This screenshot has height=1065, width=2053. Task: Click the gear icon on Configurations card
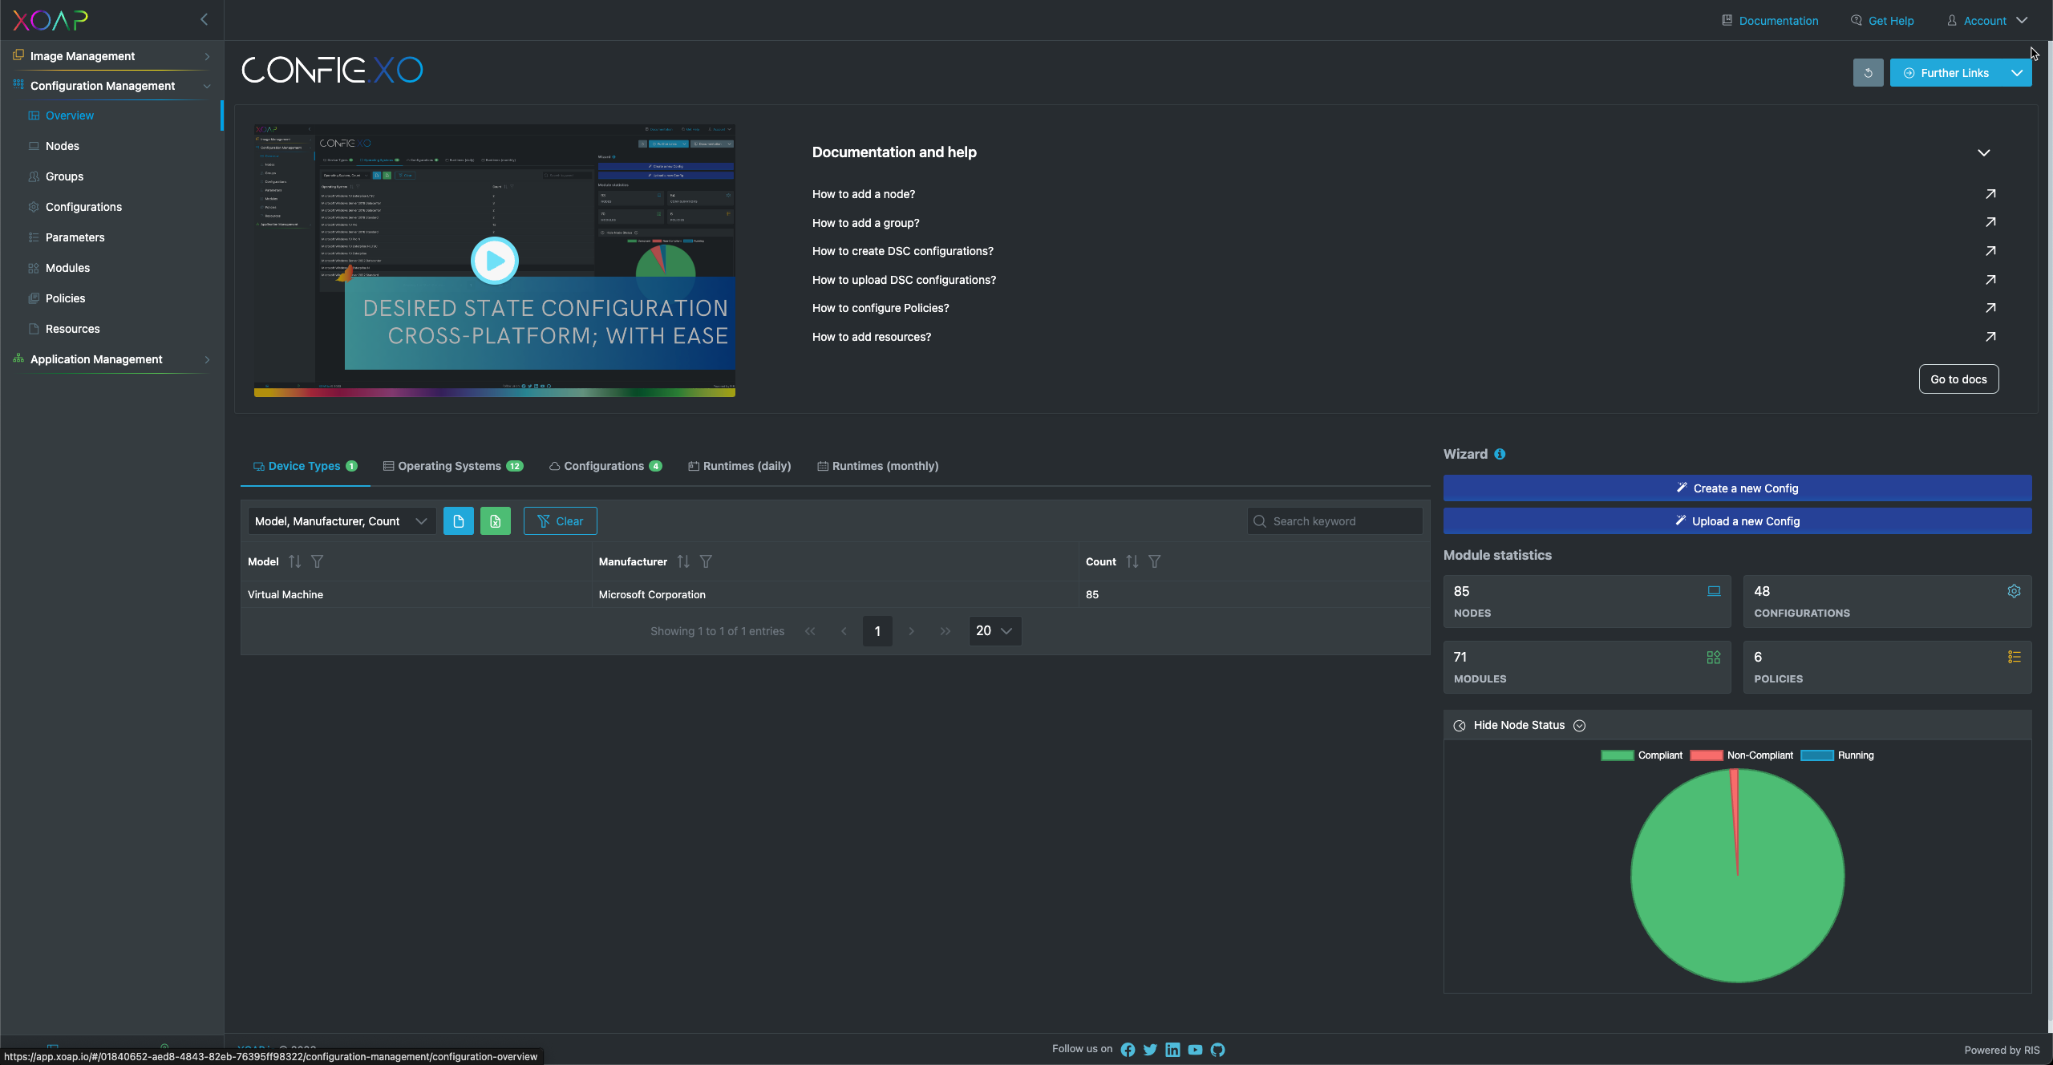point(2014,591)
